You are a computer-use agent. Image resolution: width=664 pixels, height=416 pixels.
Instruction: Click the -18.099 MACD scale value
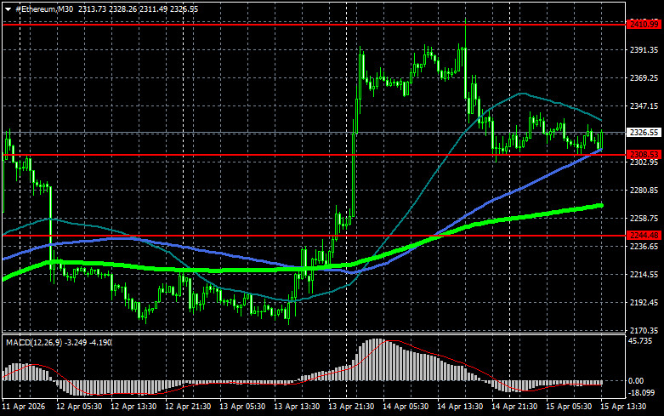tap(641, 393)
